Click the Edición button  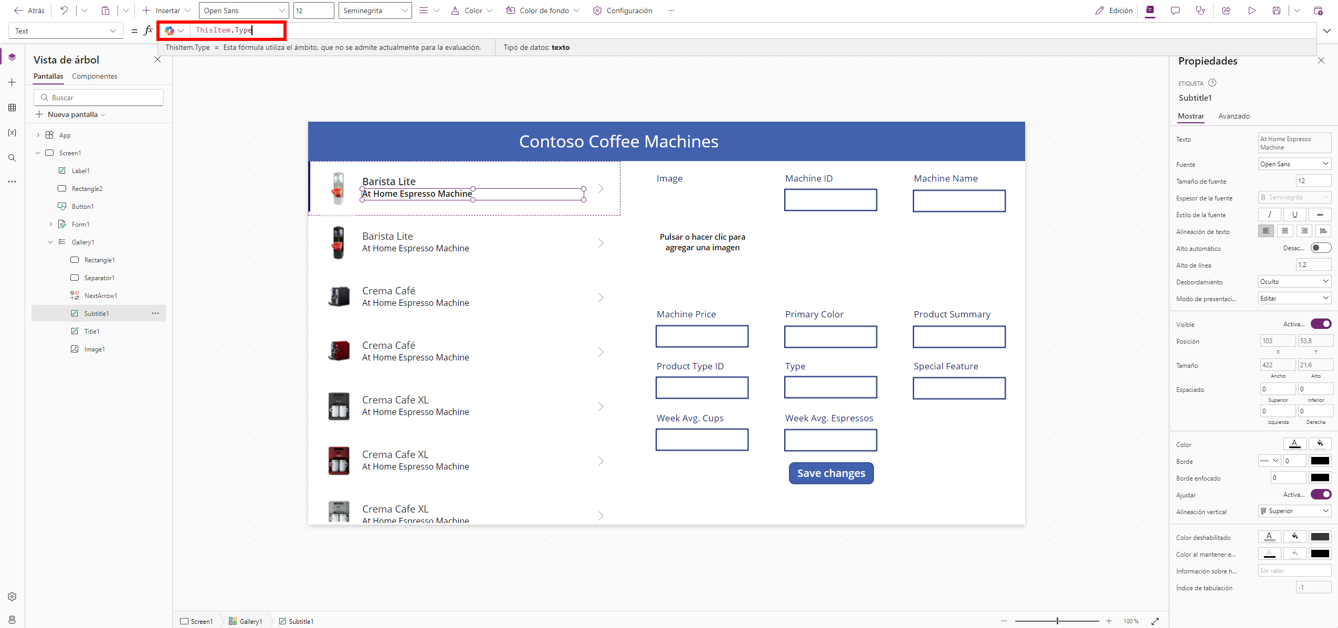click(1114, 10)
